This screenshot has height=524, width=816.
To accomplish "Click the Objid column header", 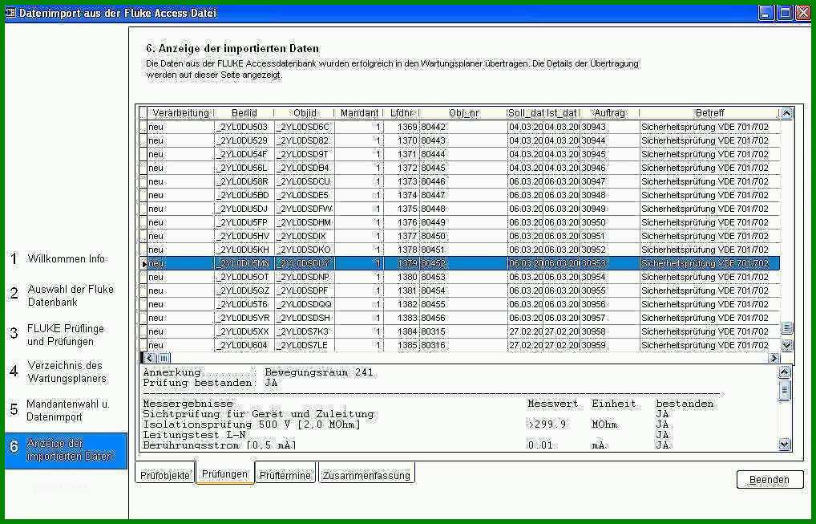I will click(x=305, y=113).
